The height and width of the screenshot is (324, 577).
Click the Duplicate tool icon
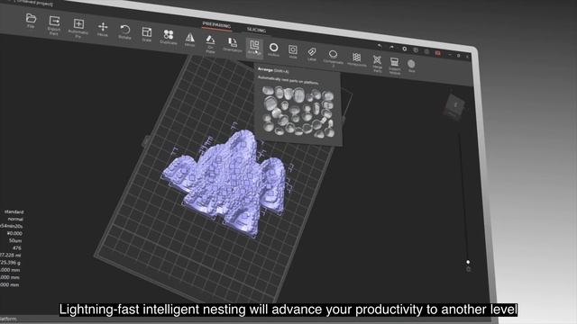tap(169, 35)
